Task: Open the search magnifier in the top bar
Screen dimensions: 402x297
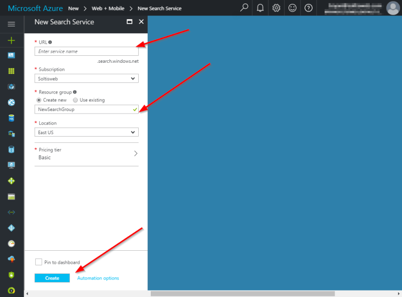Action: pos(244,8)
